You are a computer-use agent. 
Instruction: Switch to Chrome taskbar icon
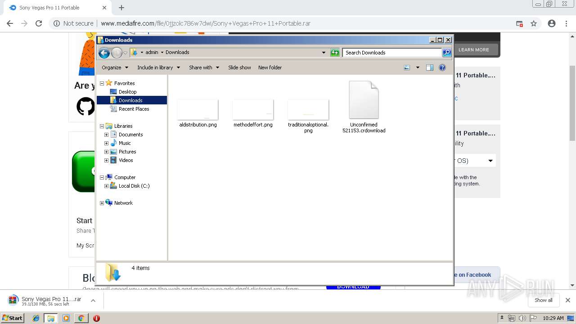pyautogui.click(x=81, y=318)
